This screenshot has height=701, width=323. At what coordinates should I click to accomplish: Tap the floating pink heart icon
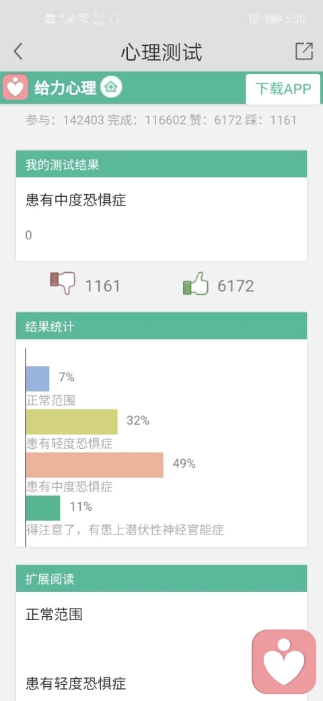(x=284, y=662)
